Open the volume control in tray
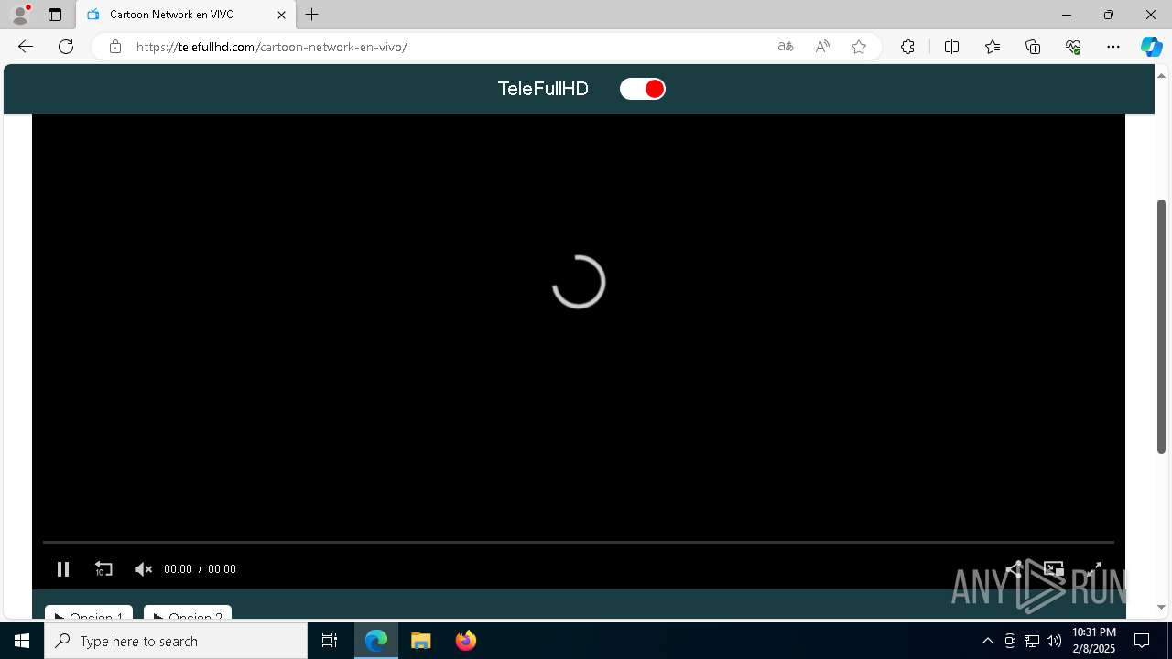 (1054, 641)
